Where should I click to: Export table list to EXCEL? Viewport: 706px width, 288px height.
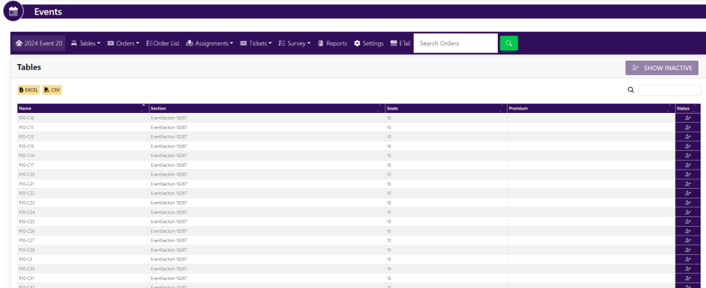click(29, 90)
